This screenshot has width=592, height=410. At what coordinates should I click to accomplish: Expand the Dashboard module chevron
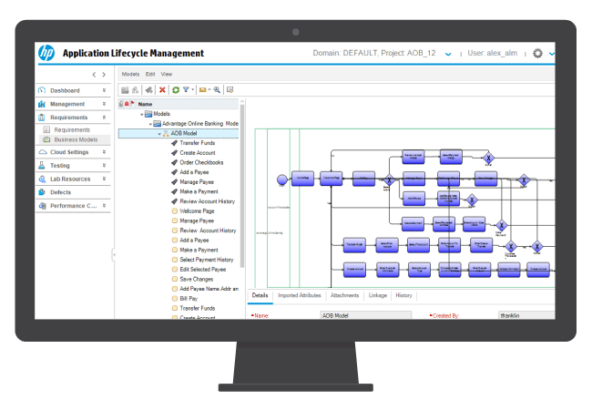coord(104,90)
